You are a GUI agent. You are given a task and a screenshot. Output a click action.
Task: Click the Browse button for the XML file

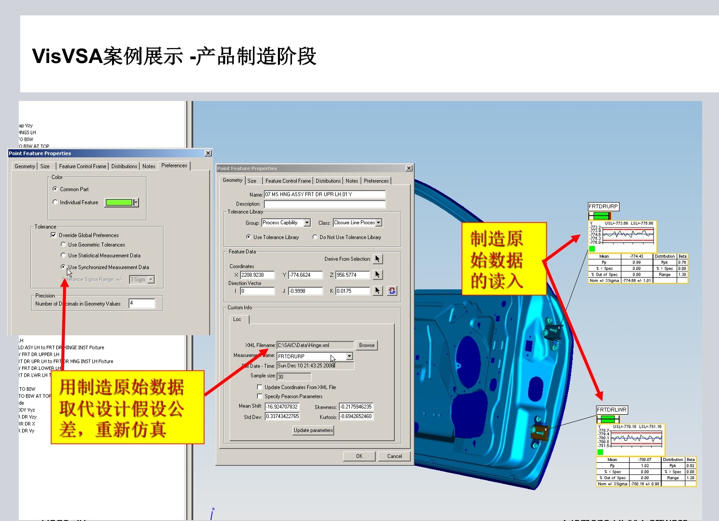pyautogui.click(x=366, y=345)
